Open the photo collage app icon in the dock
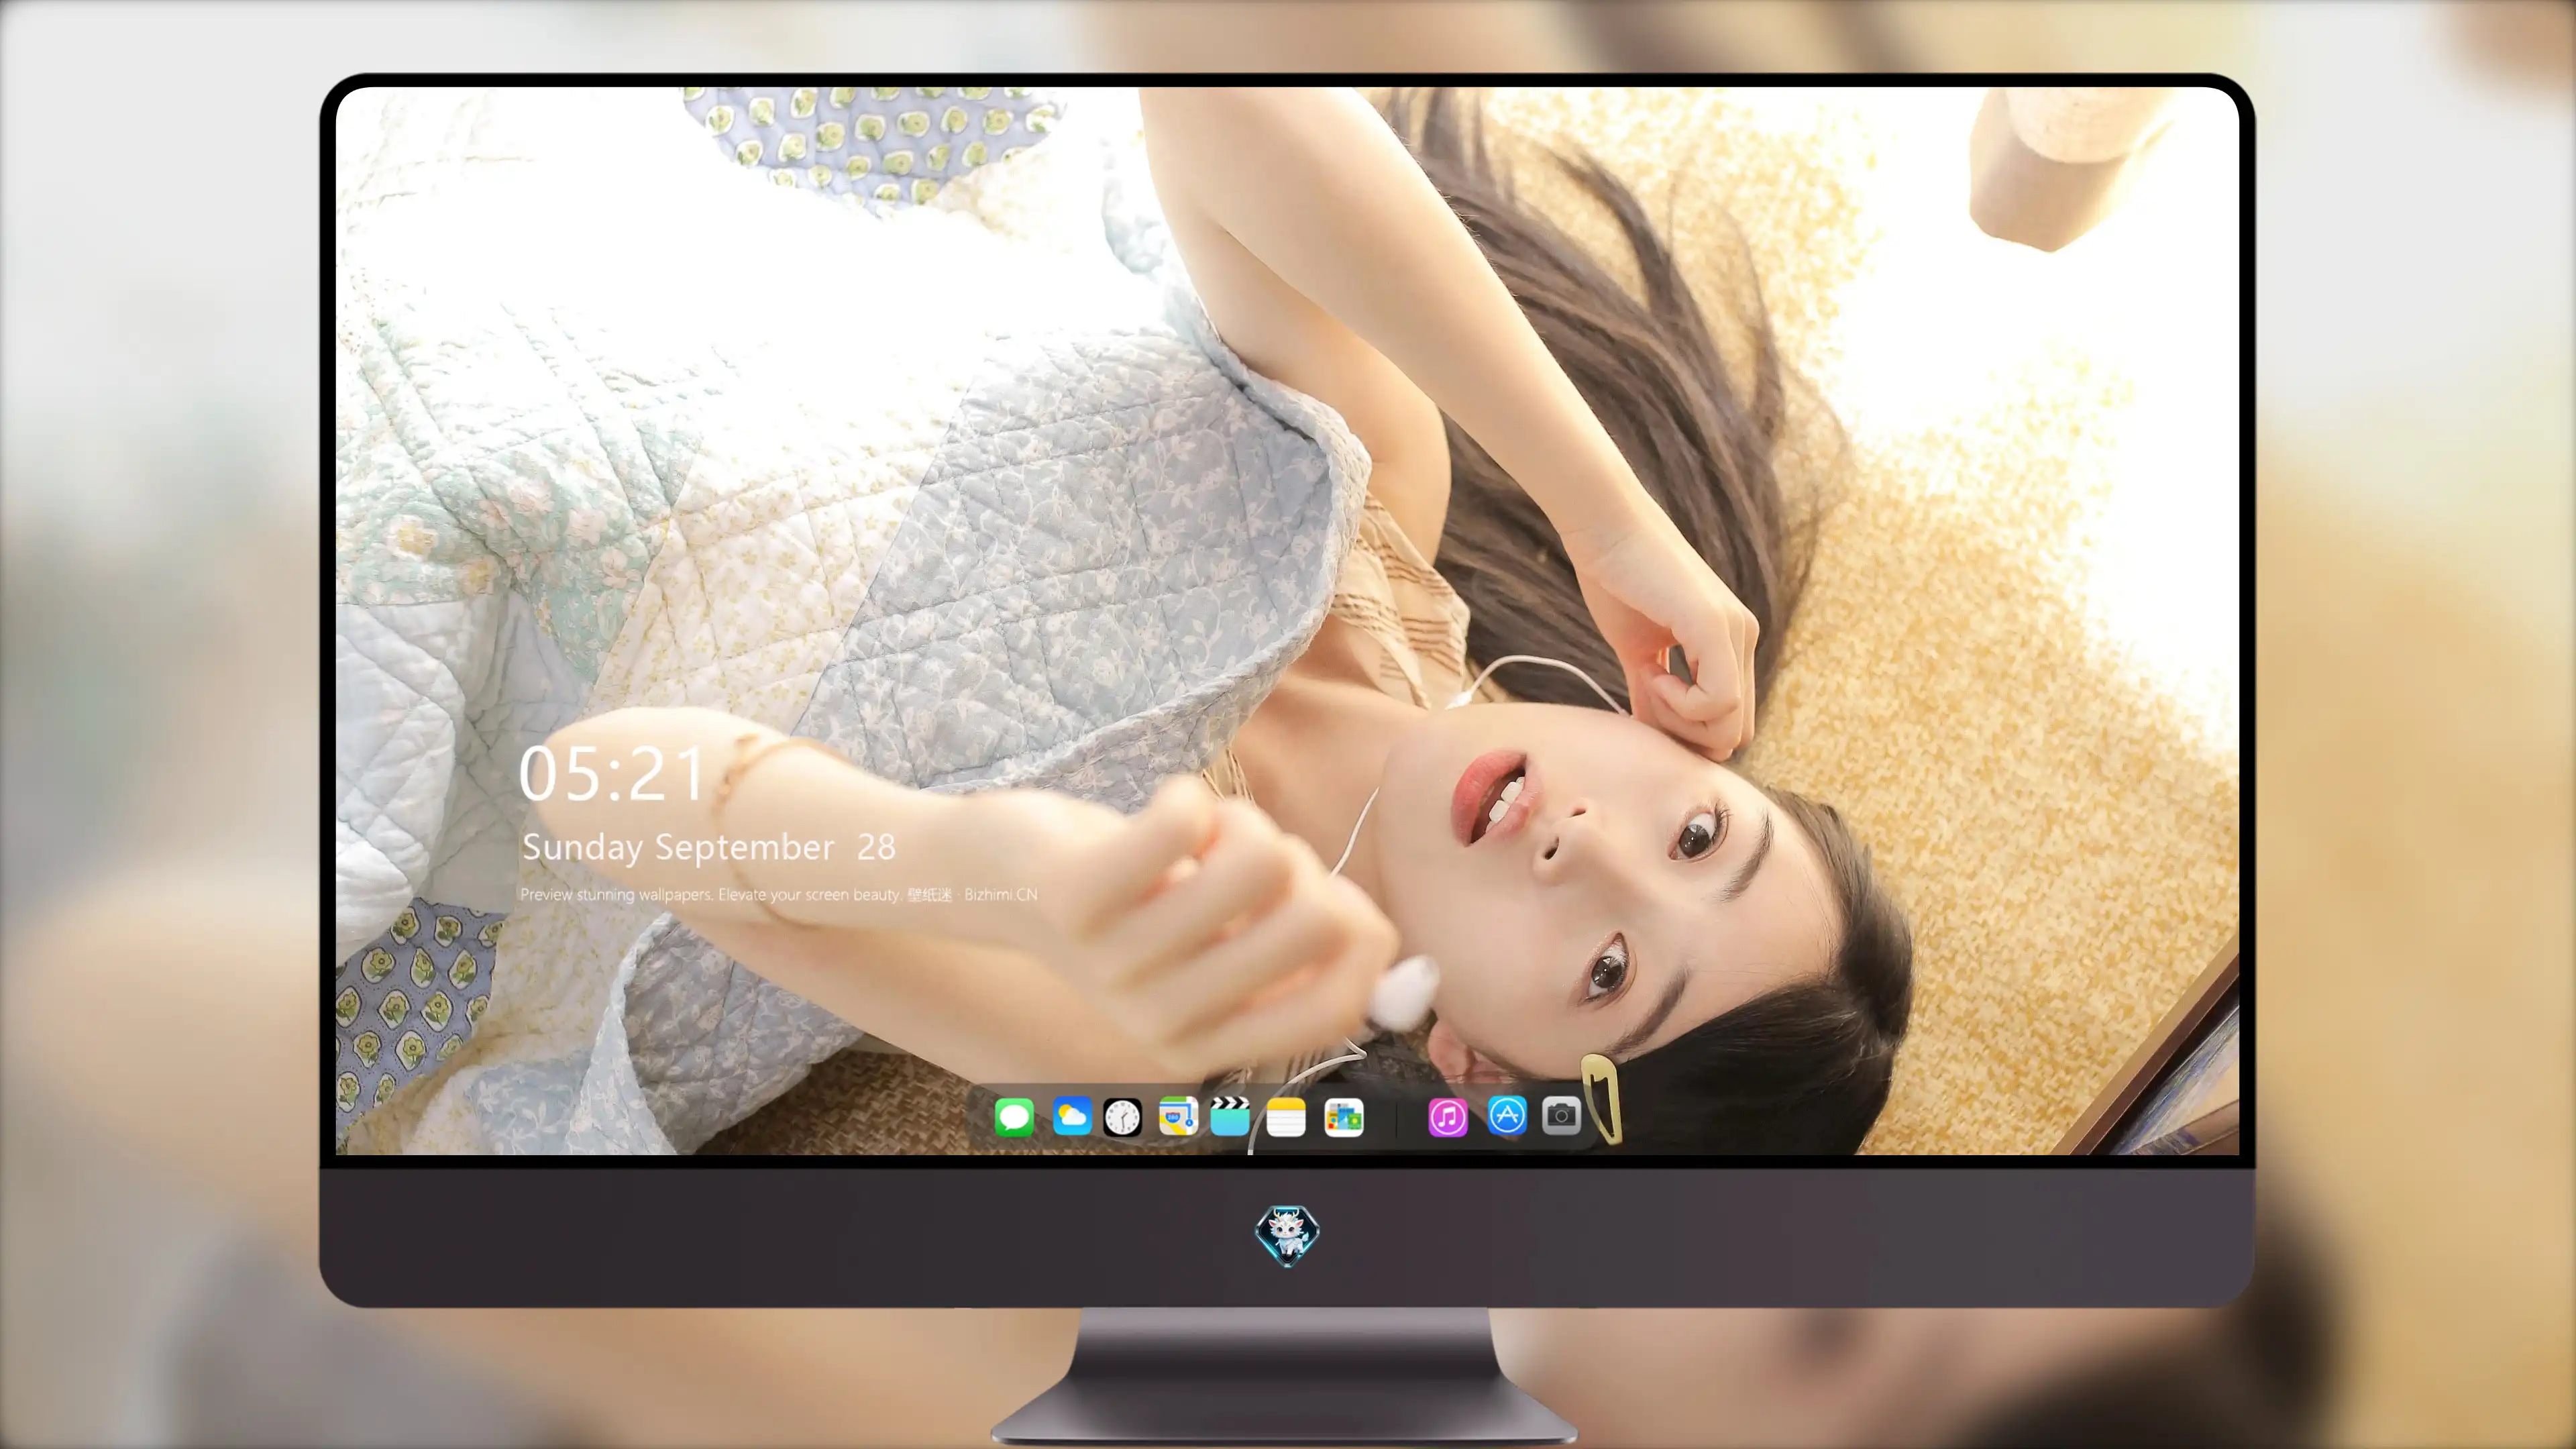Image resolution: width=2576 pixels, height=1449 pixels. 1344,1117
